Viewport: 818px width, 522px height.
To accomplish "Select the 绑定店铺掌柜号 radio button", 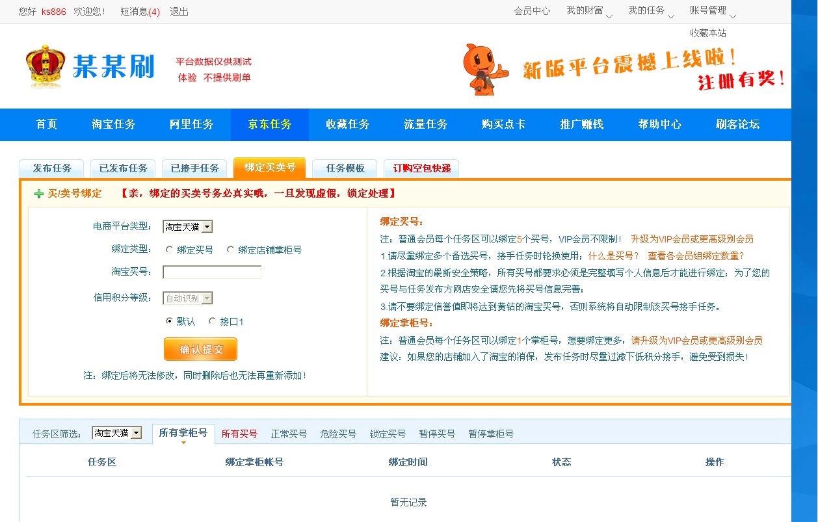I will coord(231,250).
